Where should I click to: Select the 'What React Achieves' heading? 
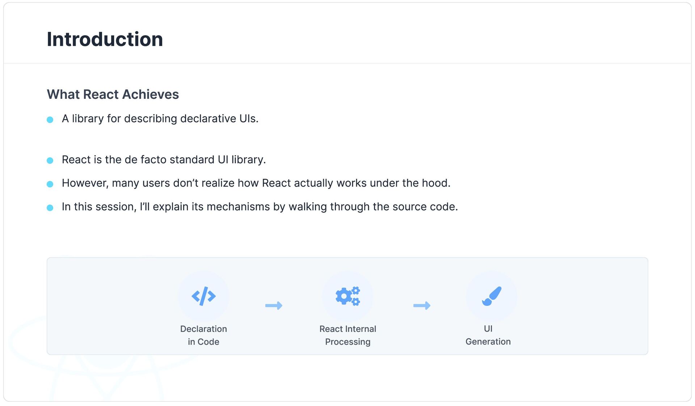pyautogui.click(x=113, y=94)
